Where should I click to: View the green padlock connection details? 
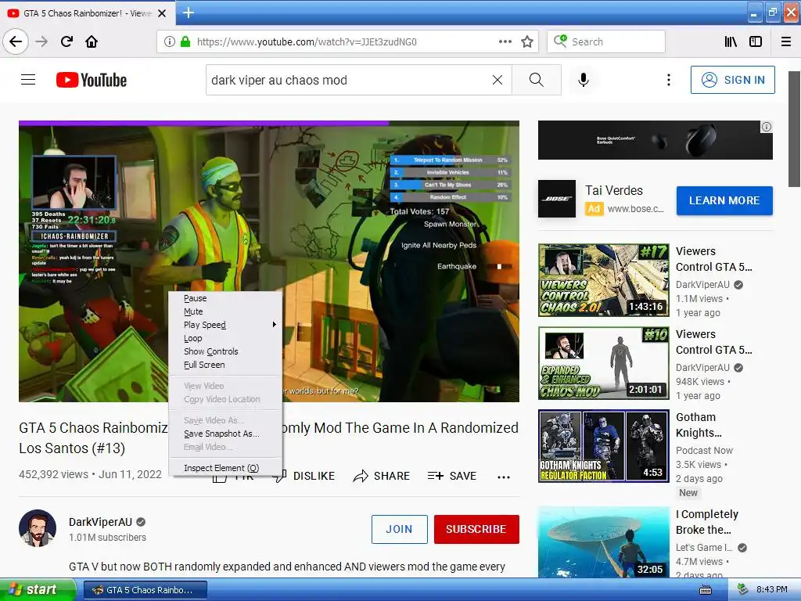[x=185, y=41]
